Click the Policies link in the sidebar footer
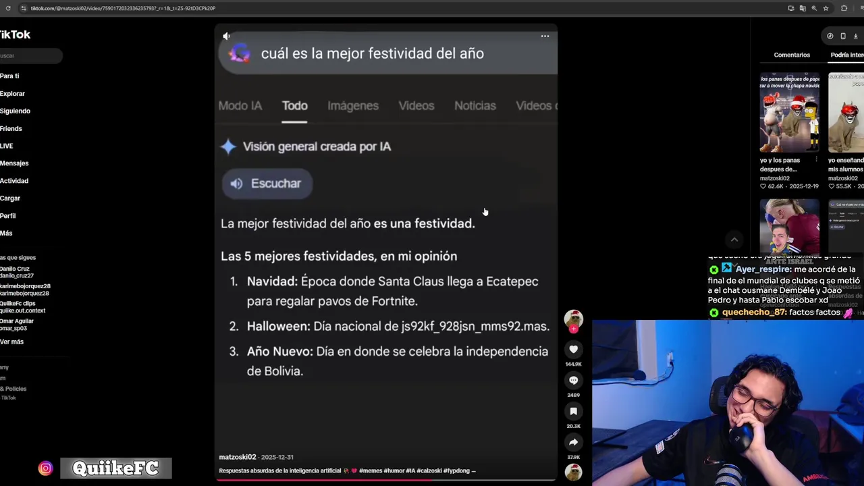 tap(13, 389)
